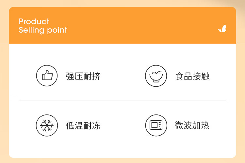Click the 强压耐挤 label
Viewport: 245px width, 163px height.
click(x=83, y=76)
